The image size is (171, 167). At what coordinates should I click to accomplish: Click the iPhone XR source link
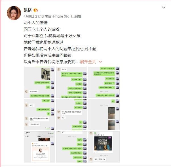tap(60, 16)
